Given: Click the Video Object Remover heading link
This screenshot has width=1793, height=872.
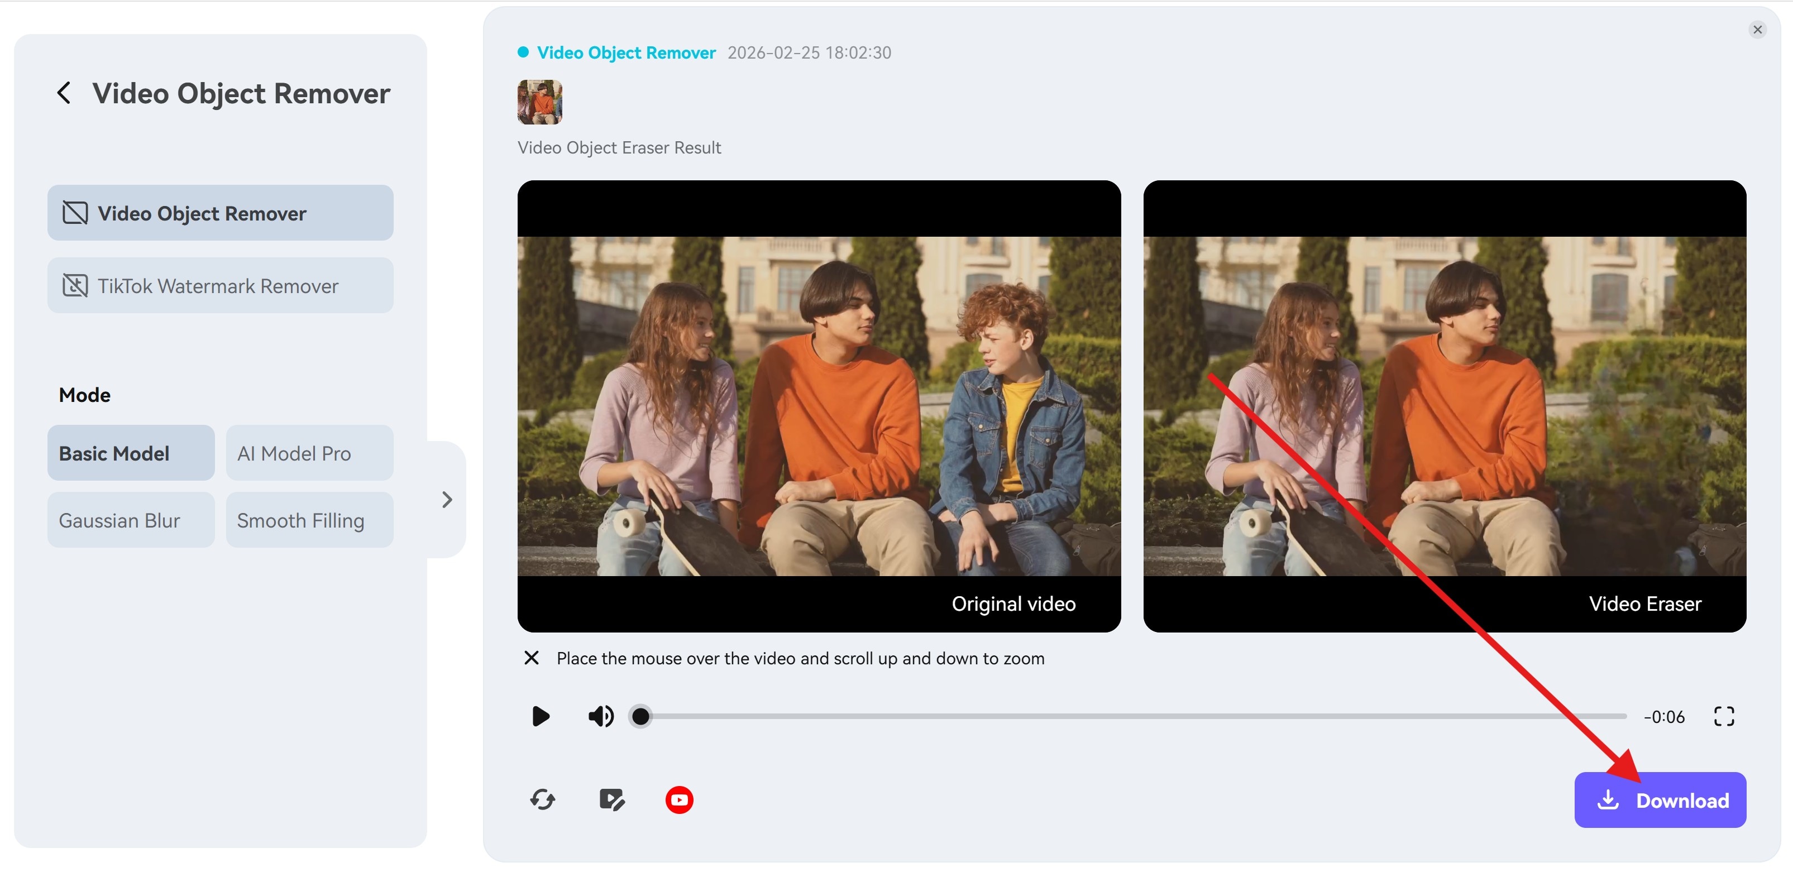Looking at the screenshot, I should [625, 52].
